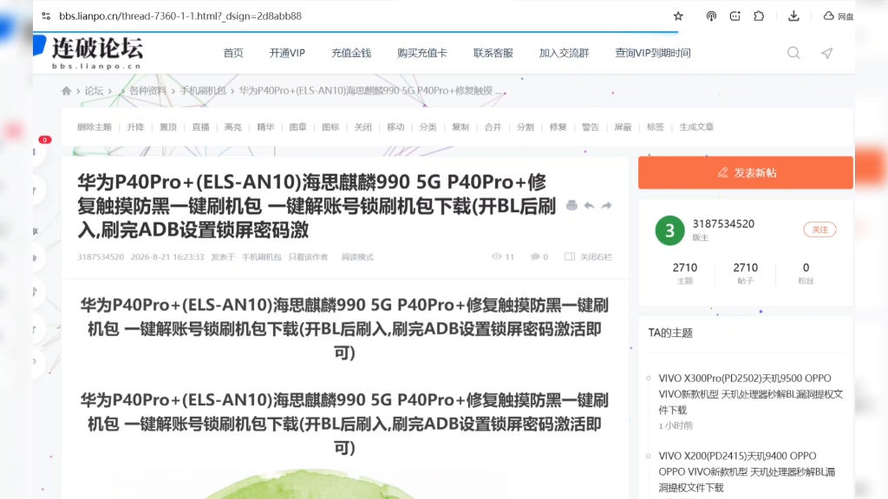Click 图章 moderation action
Image resolution: width=888 pixels, height=499 pixels.
point(298,127)
